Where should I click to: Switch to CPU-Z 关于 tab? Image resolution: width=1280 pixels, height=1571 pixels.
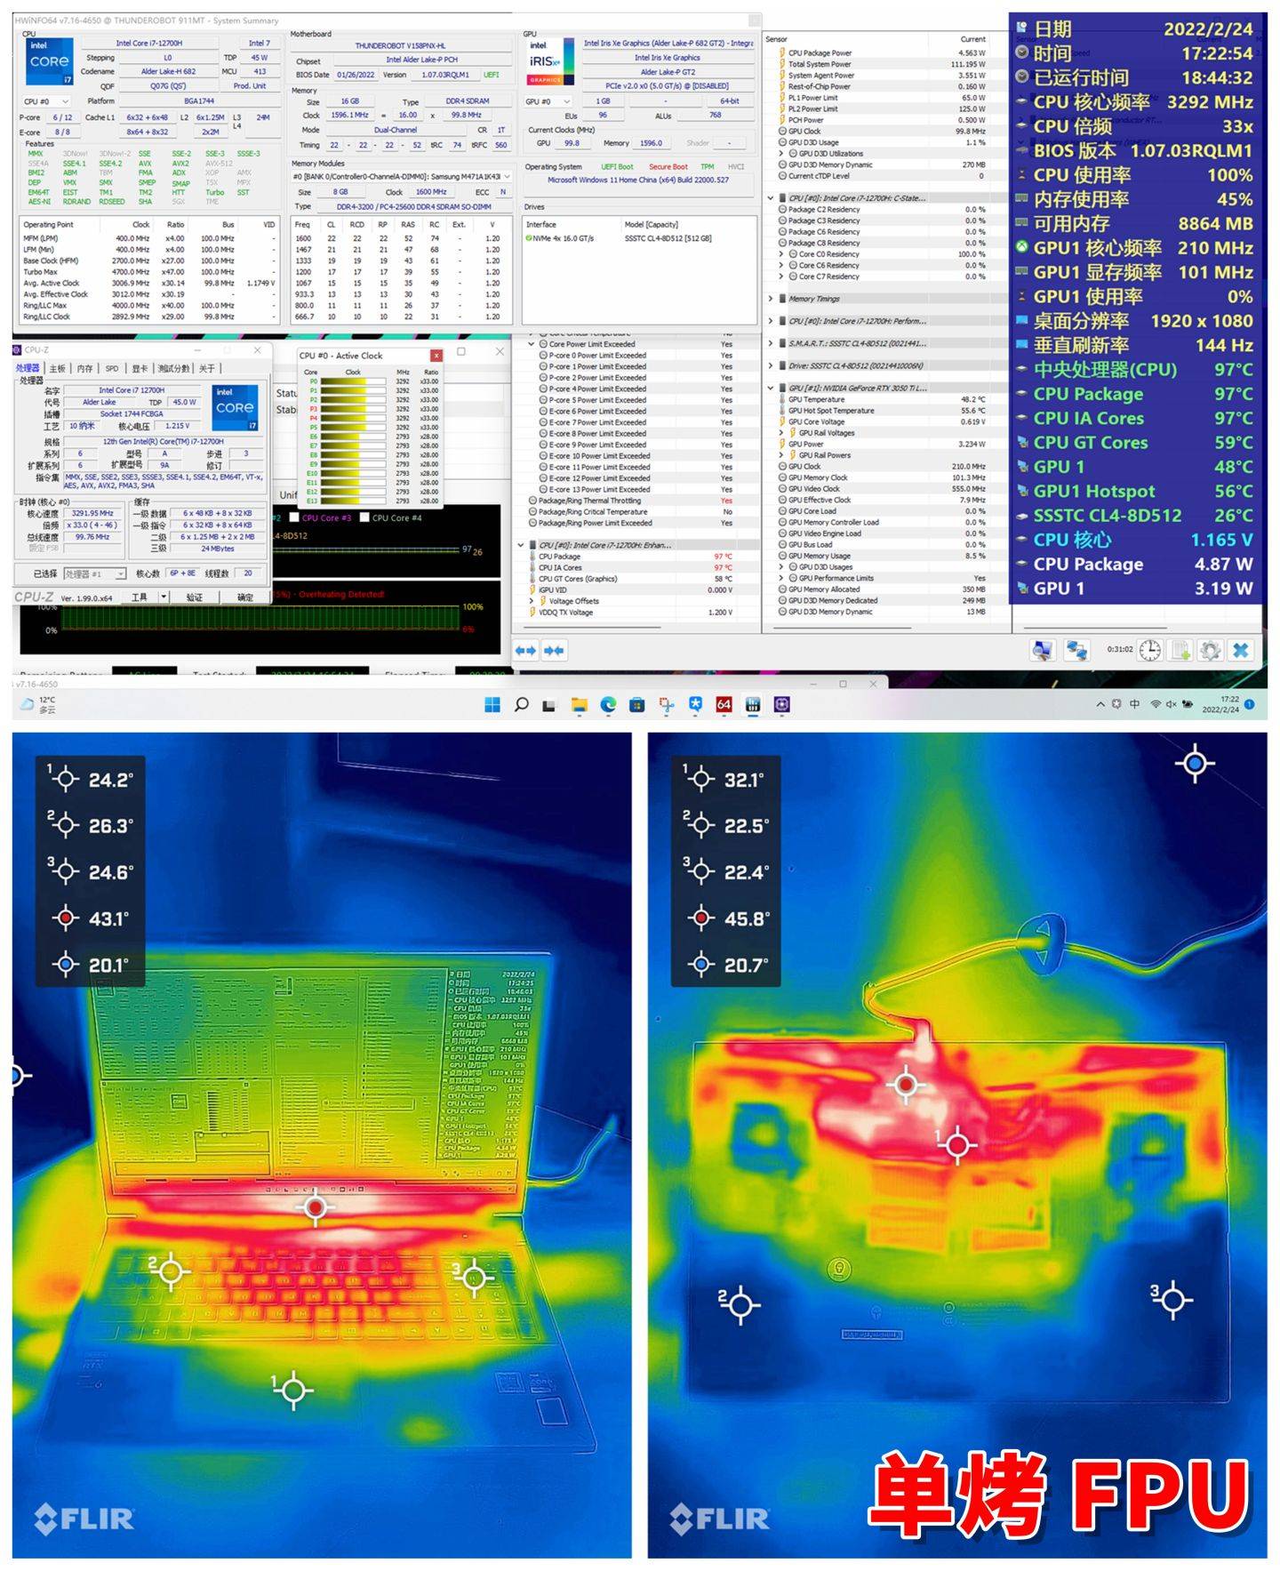pos(206,368)
